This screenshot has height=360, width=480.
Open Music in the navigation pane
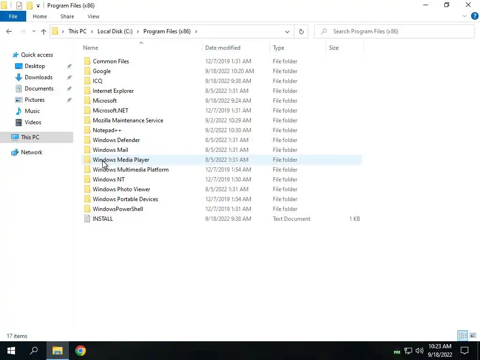(32, 111)
